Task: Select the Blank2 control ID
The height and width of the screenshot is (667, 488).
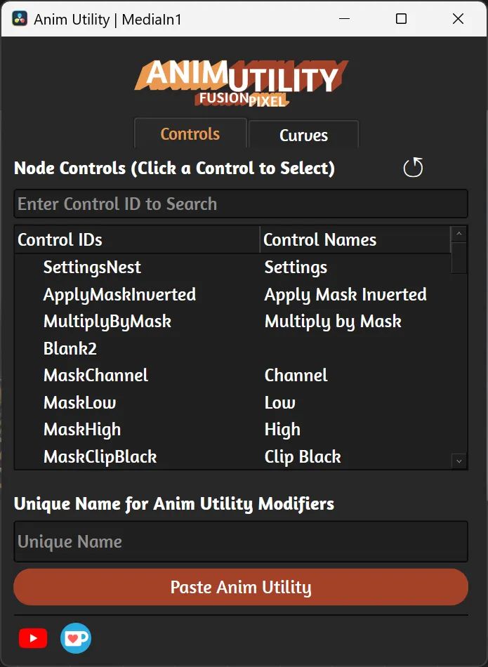Action: (x=70, y=348)
